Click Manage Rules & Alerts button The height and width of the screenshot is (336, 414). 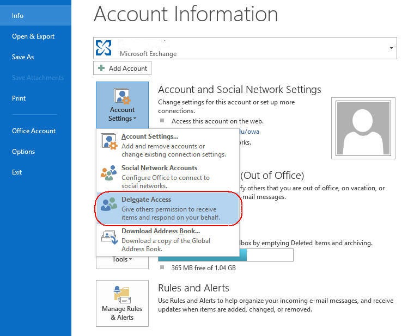coord(122,303)
